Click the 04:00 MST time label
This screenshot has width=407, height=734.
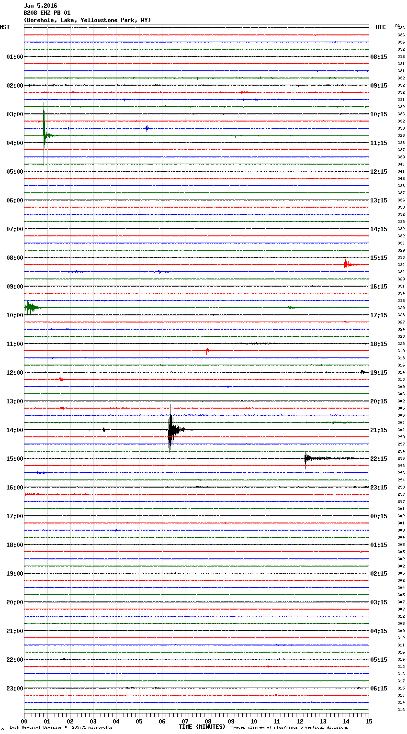(x=15, y=143)
